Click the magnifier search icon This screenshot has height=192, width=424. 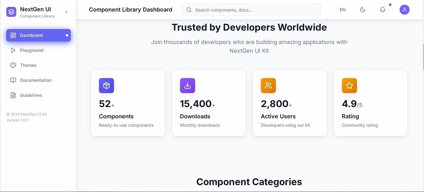(189, 10)
